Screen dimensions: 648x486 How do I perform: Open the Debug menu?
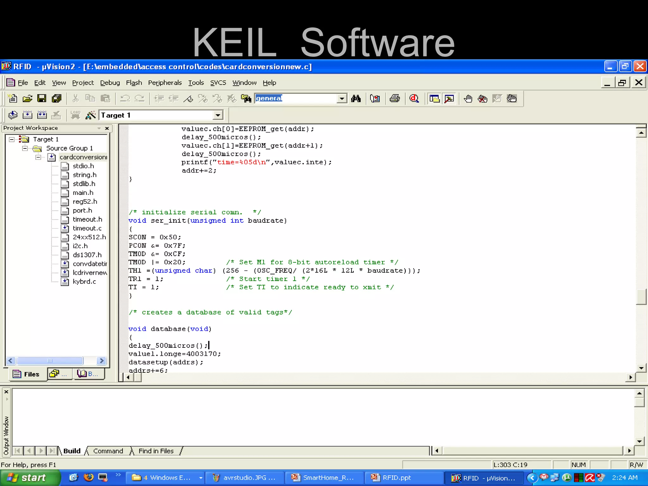pyautogui.click(x=110, y=83)
